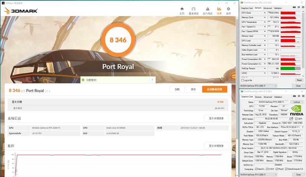The width and height of the screenshot is (306, 177).
Task: Select Validation tab in GPU-Z Sensors window
Action: [x=278, y=8]
